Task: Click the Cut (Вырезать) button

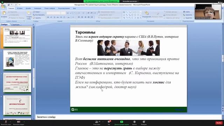Action: (x=13, y=12)
